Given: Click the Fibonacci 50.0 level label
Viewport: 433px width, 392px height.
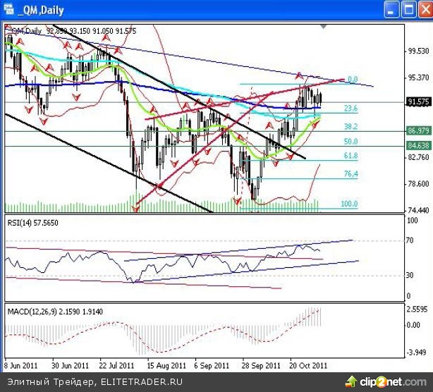Looking at the screenshot, I should click(x=350, y=142).
